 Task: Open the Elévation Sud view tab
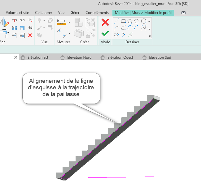160,57
